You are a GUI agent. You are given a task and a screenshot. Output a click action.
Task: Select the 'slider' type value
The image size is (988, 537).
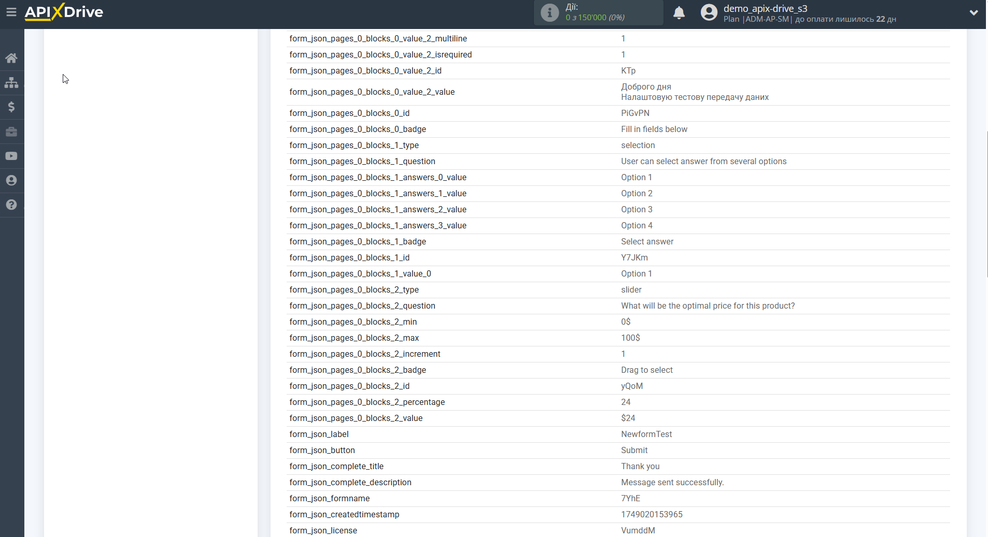[631, 290]
